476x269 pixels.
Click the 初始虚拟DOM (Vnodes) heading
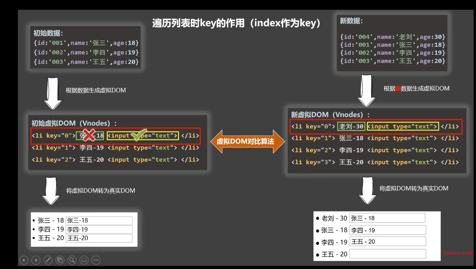74,123
